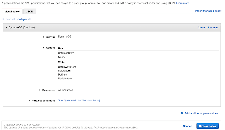Screen dimensions: 225x130
Task: Click the Service section label
Action: pos(51,37)
